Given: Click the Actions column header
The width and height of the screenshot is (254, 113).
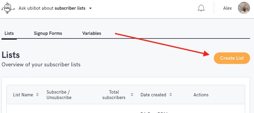Looking at the screenshot, I should pos(201,95).
